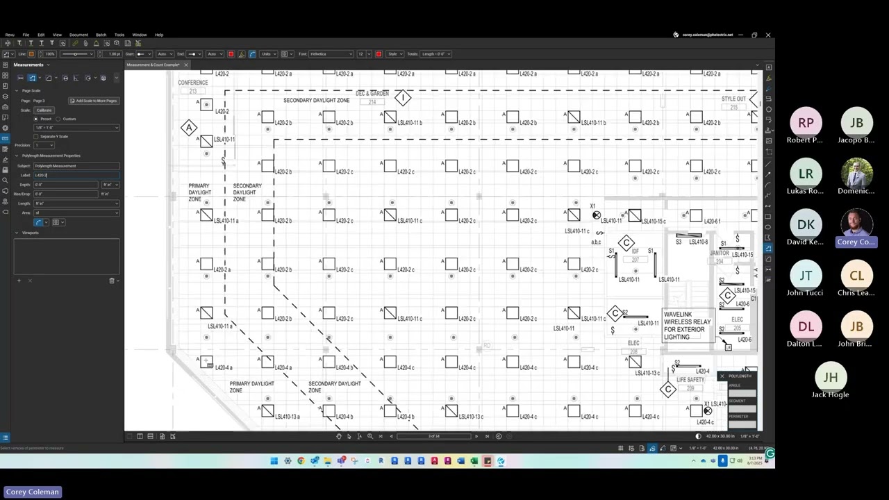The width and height of the screenshot is (889, 500).
Task: Open the scale preset dropdown 1/8" = 1'-0"
Action: (x=76, y=128)
